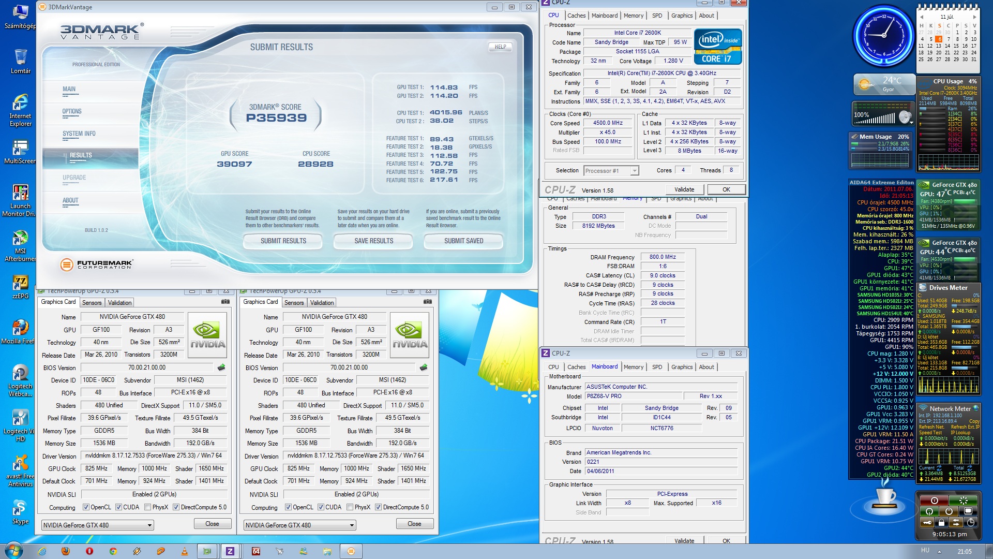Click the GPU-Z screenshot camera icon in left window

(225, 302)
